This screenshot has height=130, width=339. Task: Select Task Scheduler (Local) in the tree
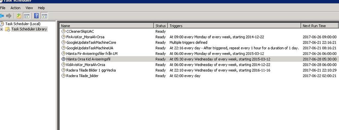[x=23, y=24]
